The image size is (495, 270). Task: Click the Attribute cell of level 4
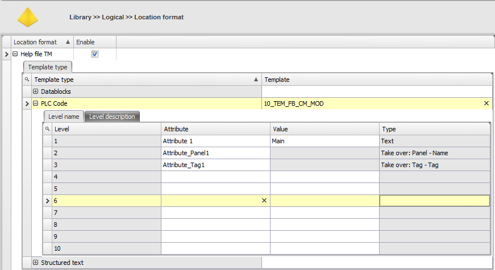click(215, 177)
